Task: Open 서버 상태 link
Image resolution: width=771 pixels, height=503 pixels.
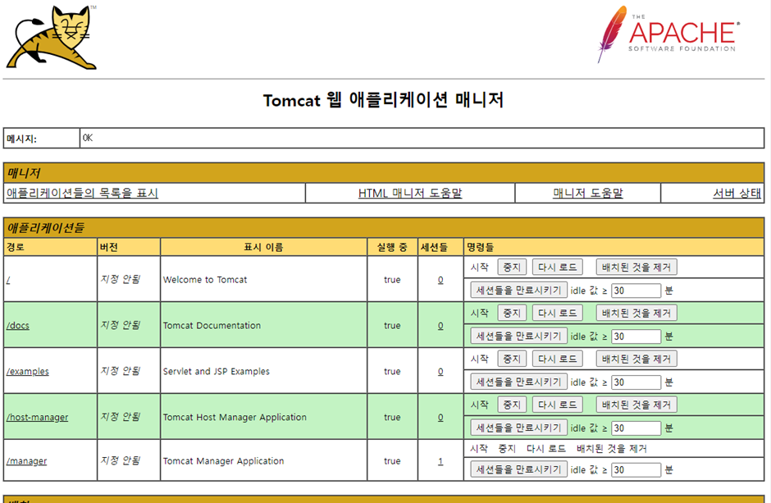Action: click(737, 193)
